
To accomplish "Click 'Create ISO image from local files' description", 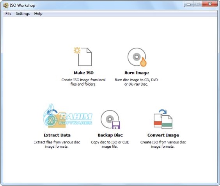I will pos(83,82).
